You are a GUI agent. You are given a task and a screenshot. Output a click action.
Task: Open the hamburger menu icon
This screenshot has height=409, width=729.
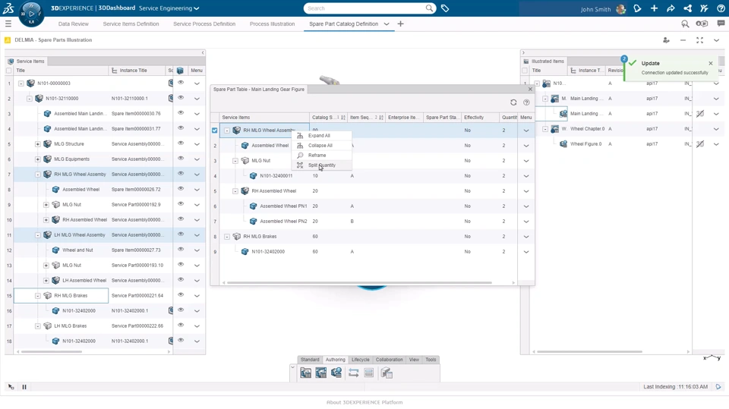coord(8,24)
